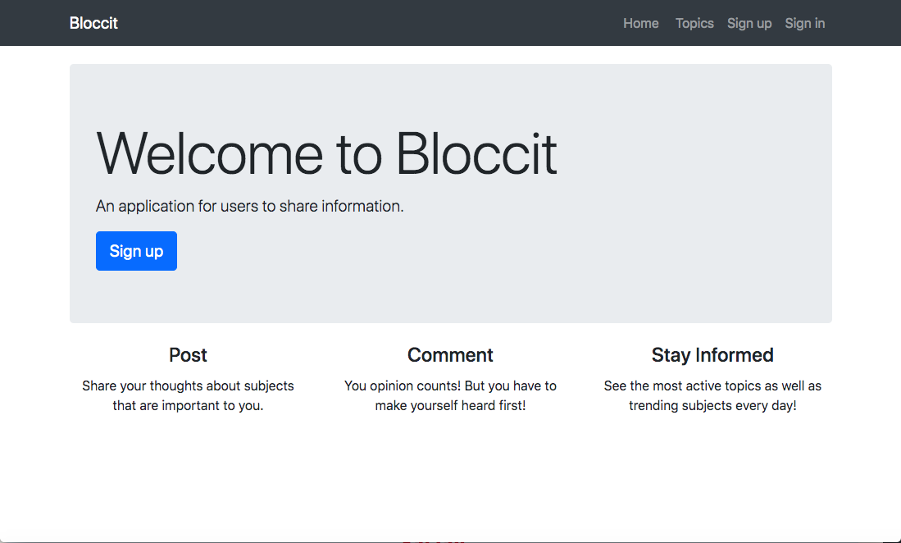Click Home to return to the homepage
Viewport: 901px width, 543px height.
(x=641, y=23)
